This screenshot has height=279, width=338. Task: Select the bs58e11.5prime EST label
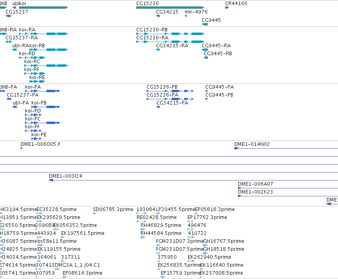point(57,242)
